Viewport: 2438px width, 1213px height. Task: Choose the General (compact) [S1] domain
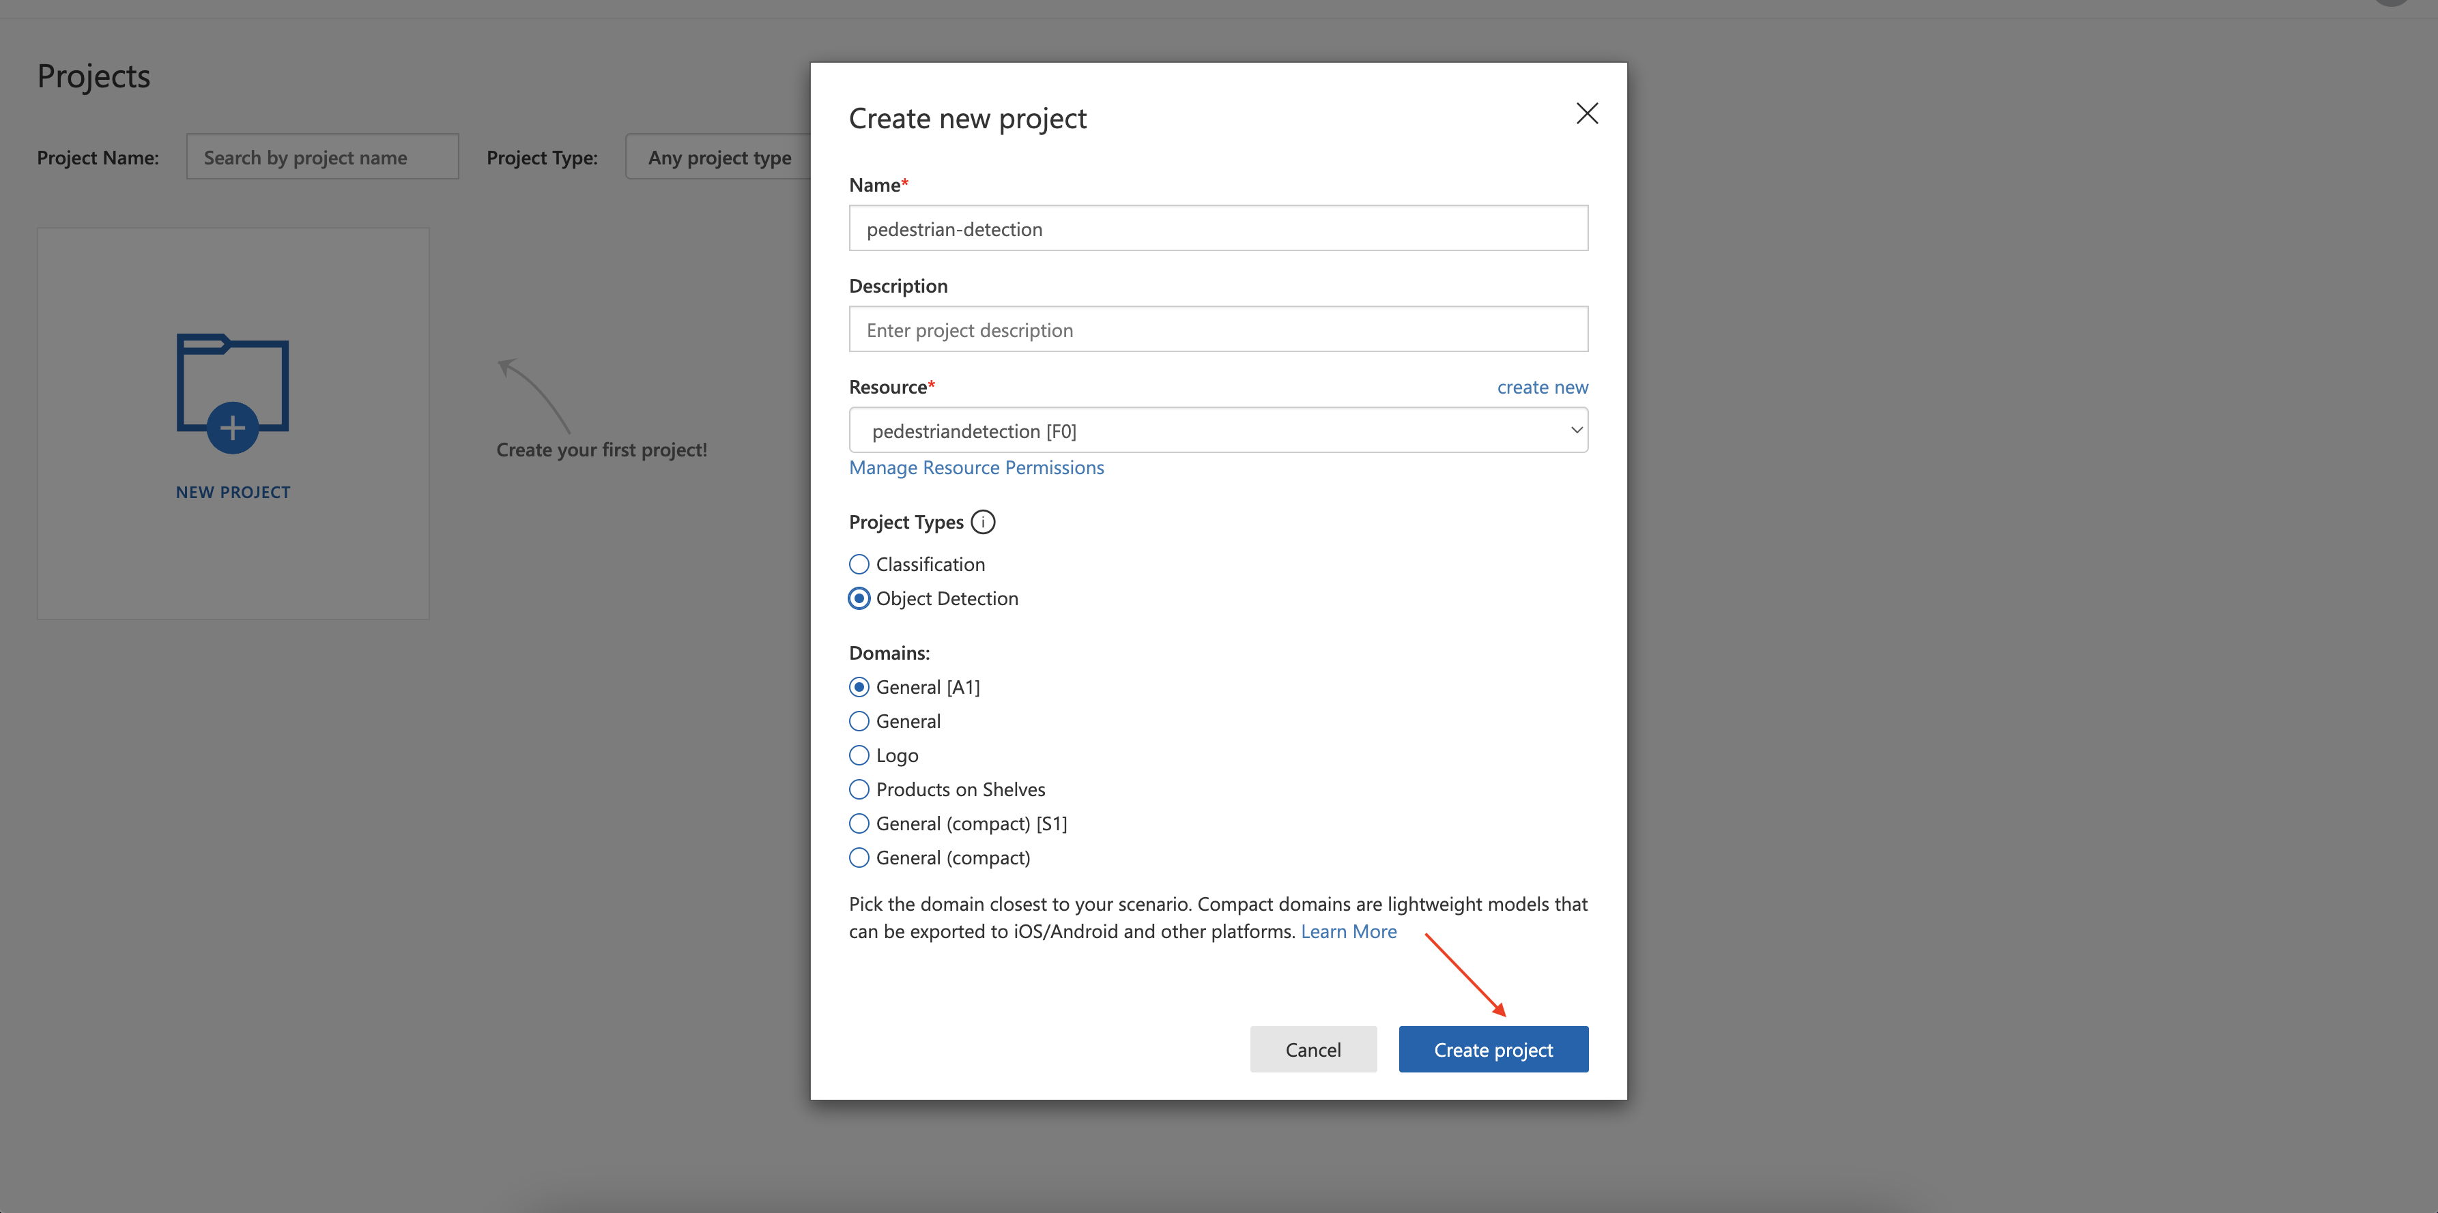point(959,823)
